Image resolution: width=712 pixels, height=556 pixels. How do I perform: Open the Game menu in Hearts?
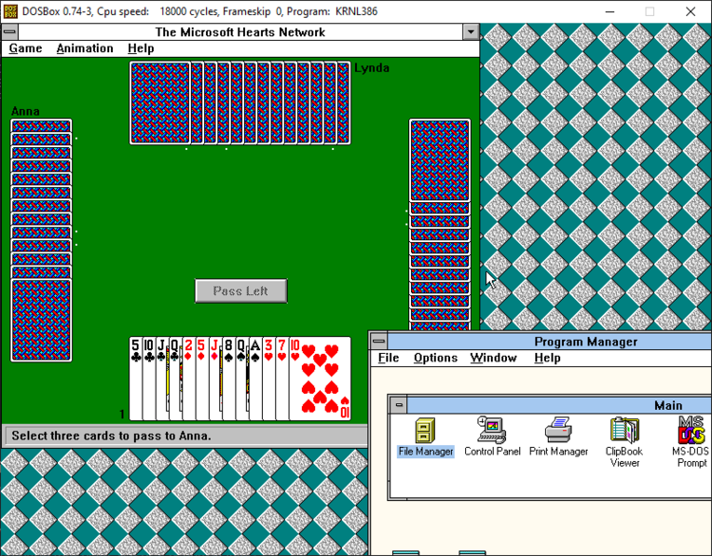(26, 48)
